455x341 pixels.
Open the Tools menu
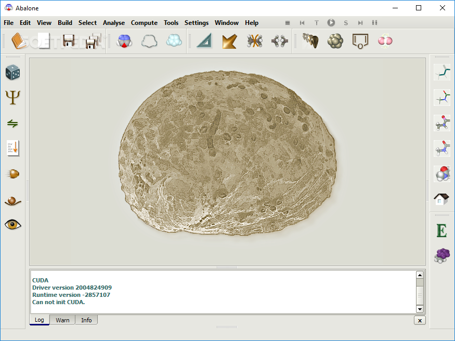(x=171, y=23)
